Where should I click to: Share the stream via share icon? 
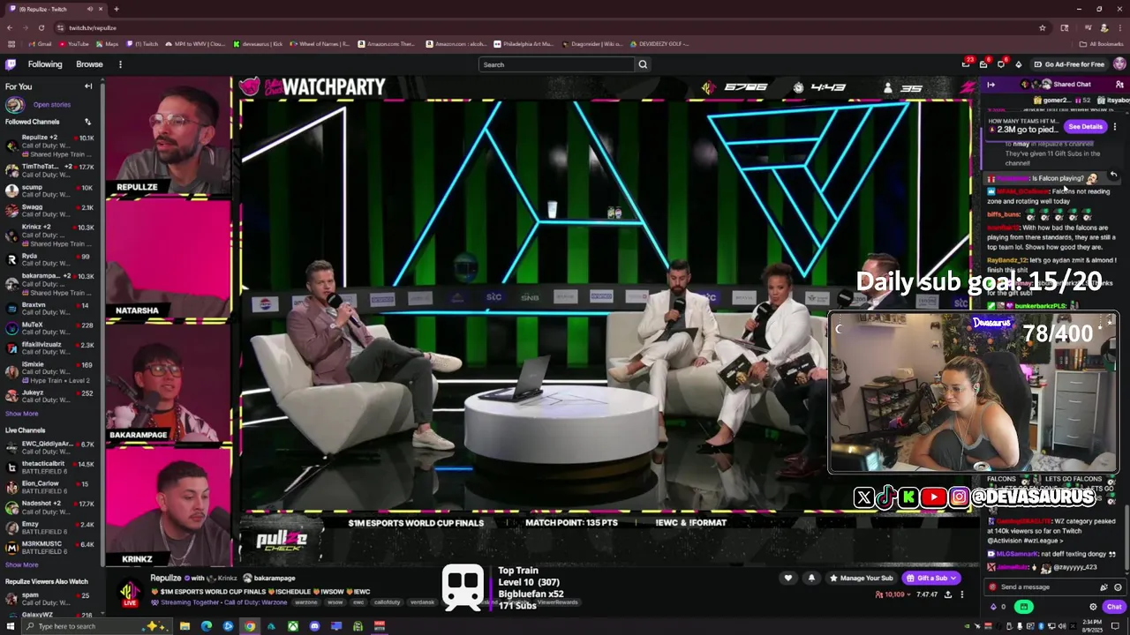[948, 594]
